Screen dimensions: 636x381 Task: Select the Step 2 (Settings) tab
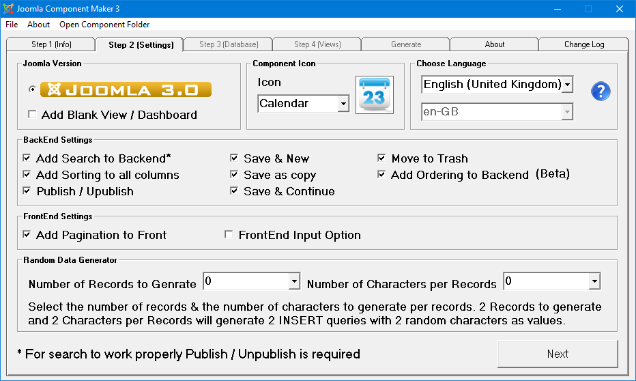coord(141,44)
